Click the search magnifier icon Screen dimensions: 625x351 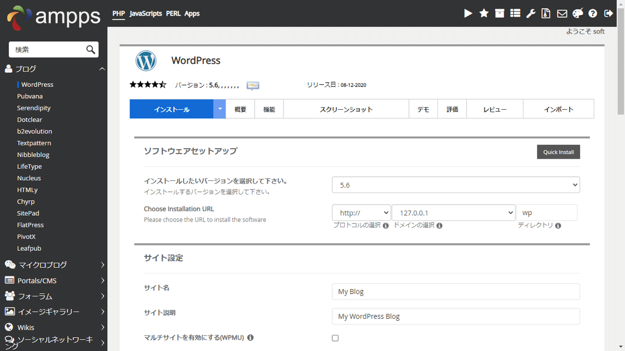[91, 49]
